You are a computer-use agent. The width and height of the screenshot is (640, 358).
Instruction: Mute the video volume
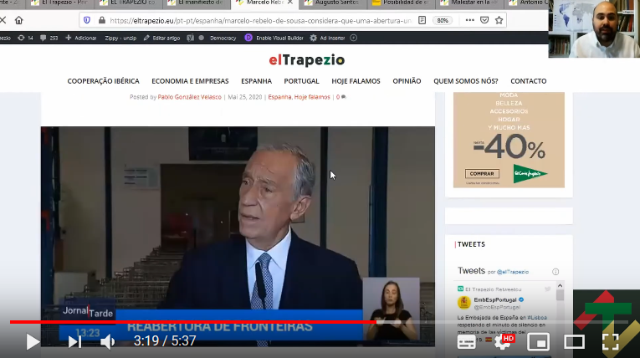[107, 341]
